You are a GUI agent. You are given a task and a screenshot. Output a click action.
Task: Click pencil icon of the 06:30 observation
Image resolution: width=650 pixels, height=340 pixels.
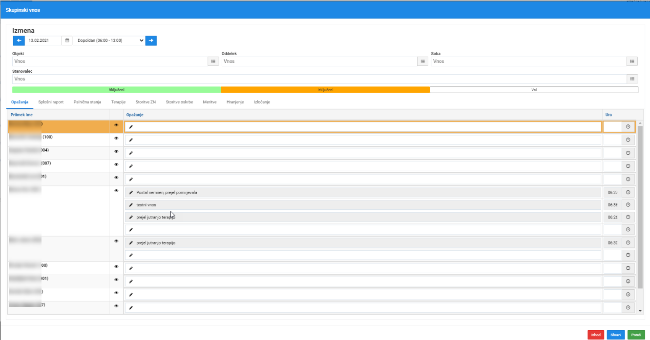click(131, 242)
